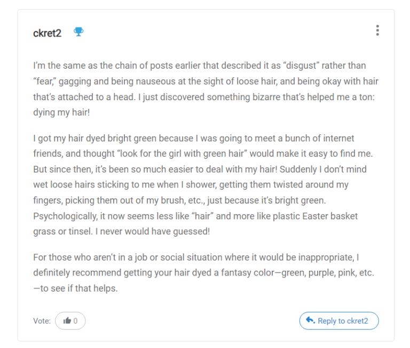The image size is (410, 348).
Task: Click the quoted word "fear" in the post
Action: 46,82
